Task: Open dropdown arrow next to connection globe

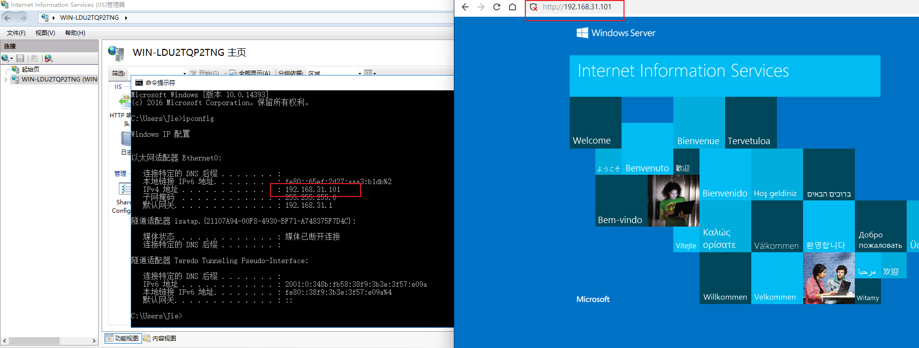Action: [11, 58]
